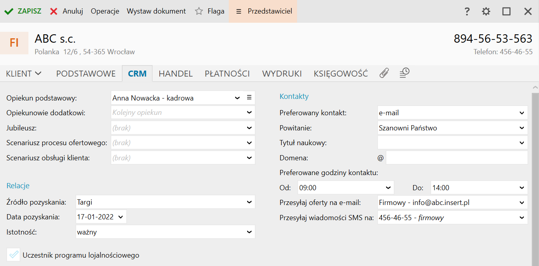Open menu icon beside Opiekun podstawowy

tap(250, 98)
